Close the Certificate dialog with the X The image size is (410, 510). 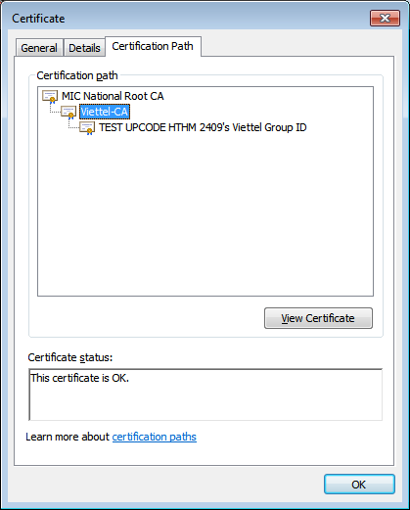click(385, 19)
